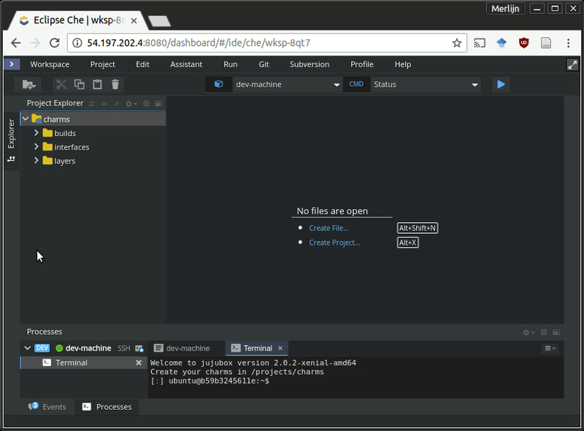584x431 pixels.
Task: Click the Chrome Cast extension icon
Action: (x=480, y=43)
